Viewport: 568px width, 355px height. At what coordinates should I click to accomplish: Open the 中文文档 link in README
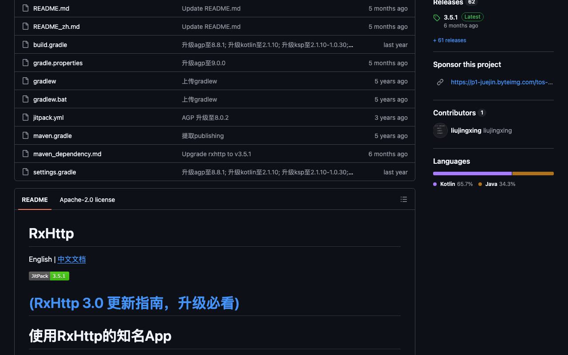71,260
